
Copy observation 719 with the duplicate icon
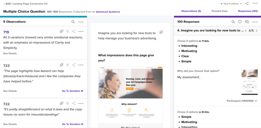(62, 31)
